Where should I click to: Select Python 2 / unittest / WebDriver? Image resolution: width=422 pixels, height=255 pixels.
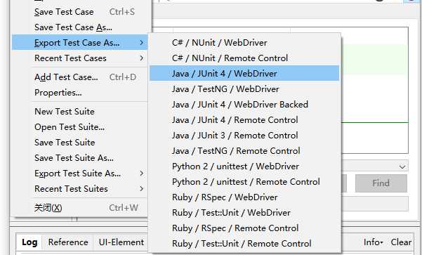244,166
